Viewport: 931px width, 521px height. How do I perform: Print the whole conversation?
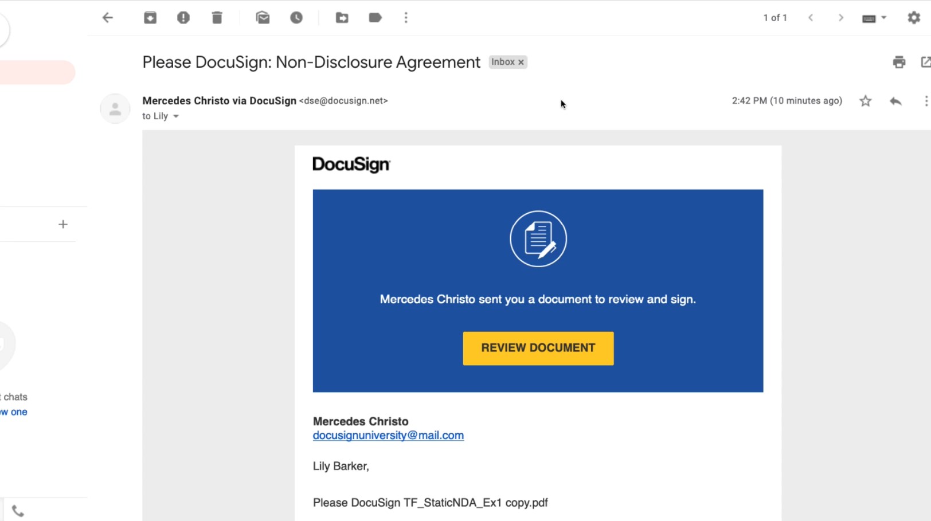coord(899,62)
